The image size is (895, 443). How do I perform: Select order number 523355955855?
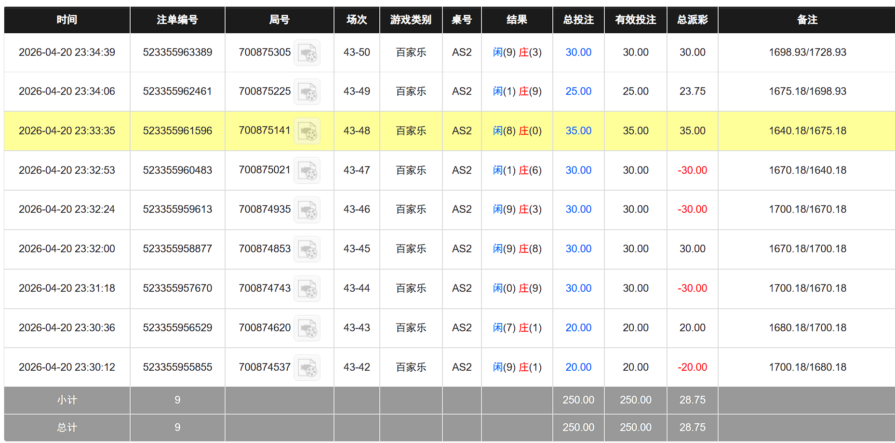point(177,367)
